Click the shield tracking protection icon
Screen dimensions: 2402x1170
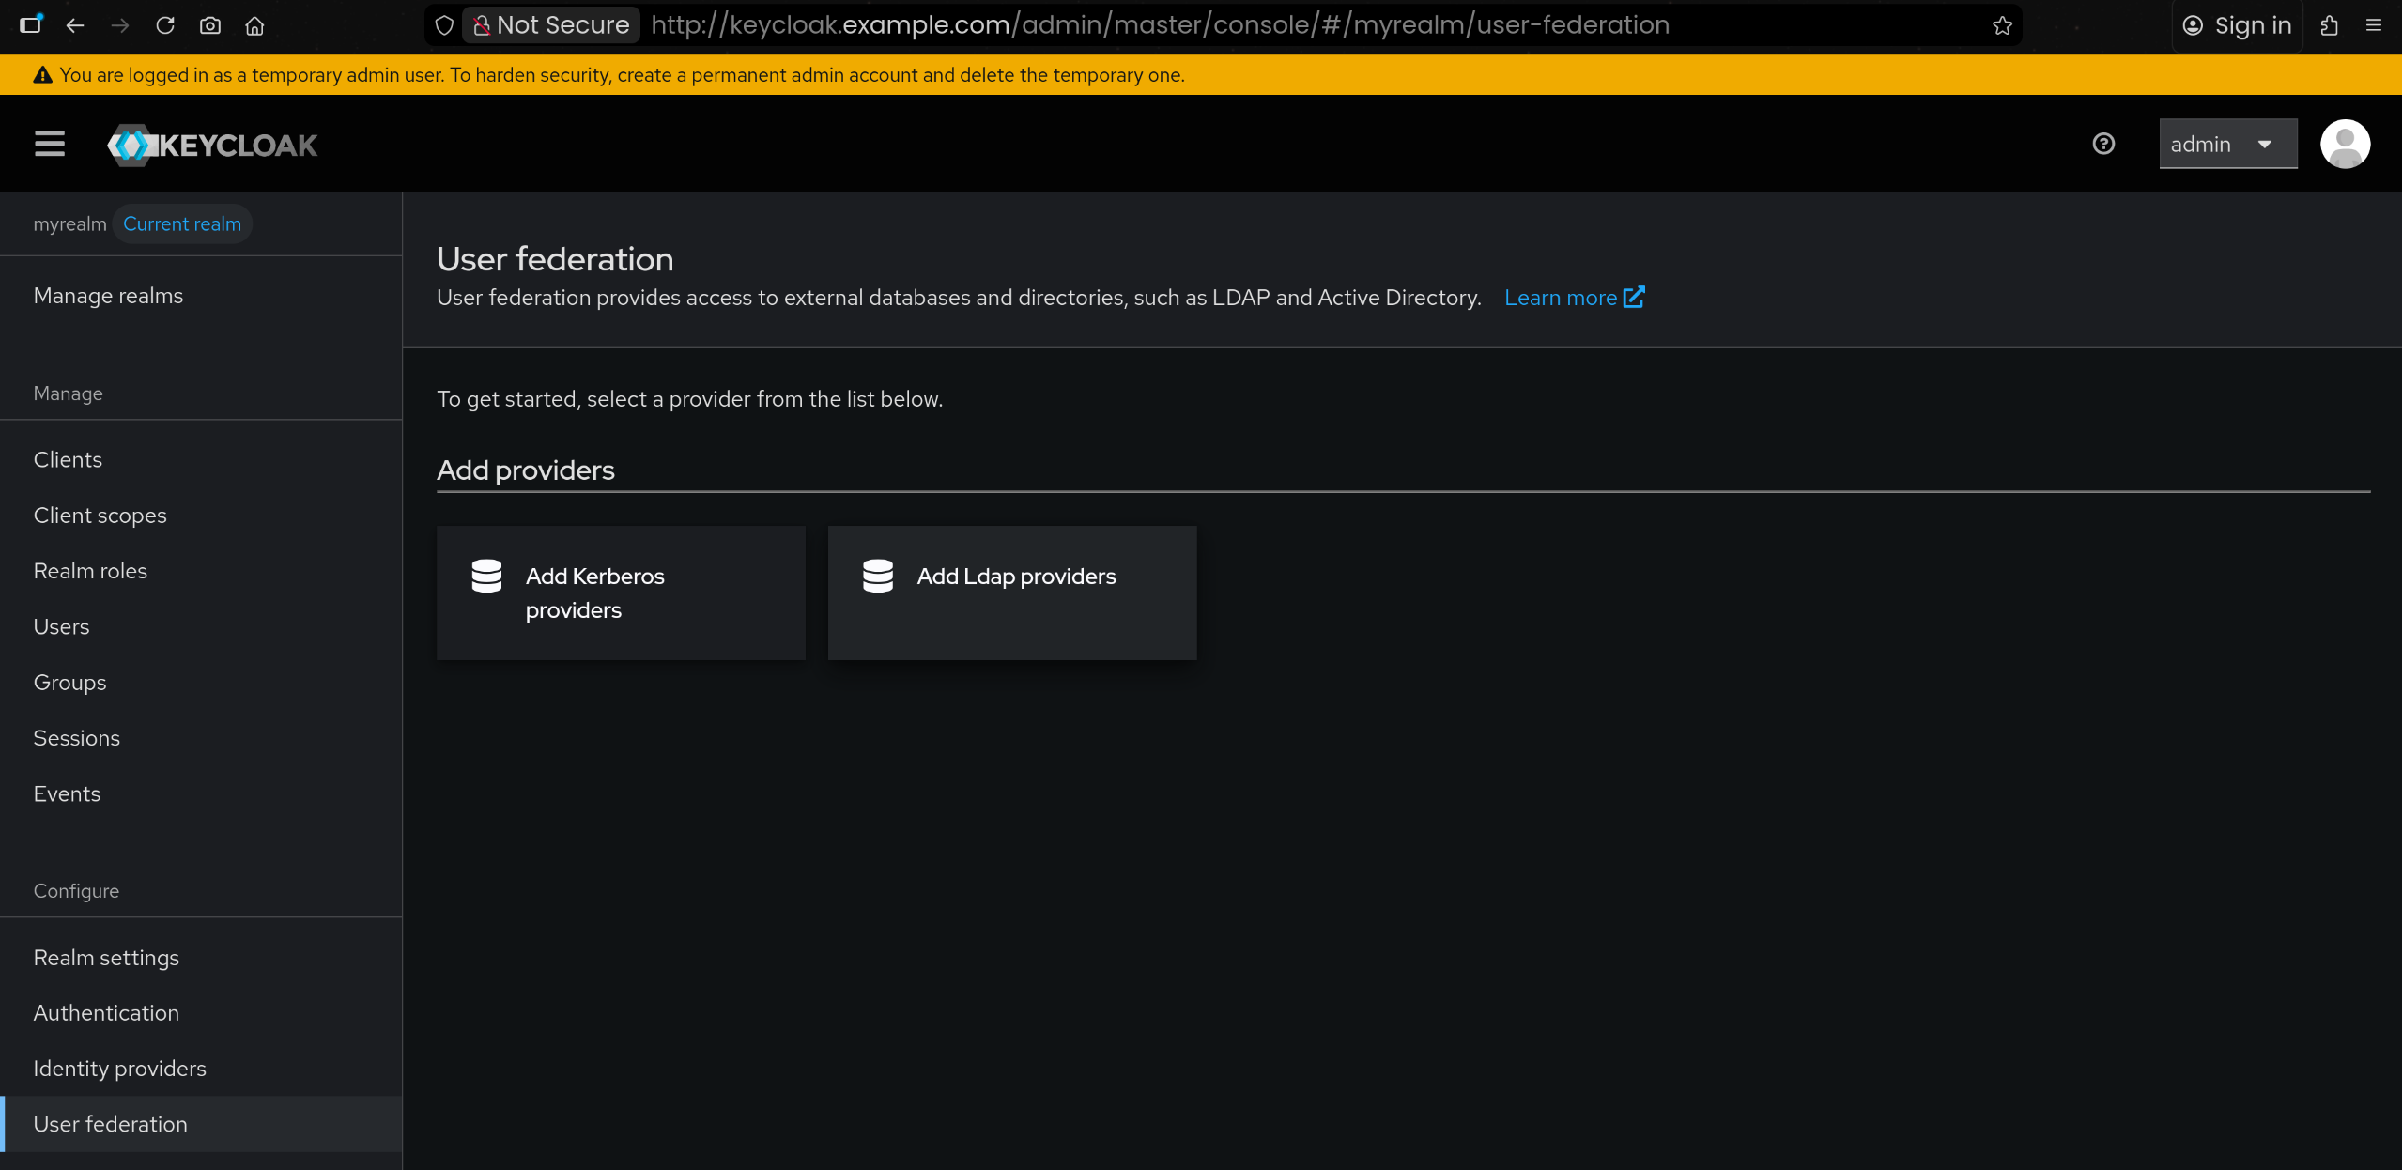pyautogui.click(x=445, y=25)
